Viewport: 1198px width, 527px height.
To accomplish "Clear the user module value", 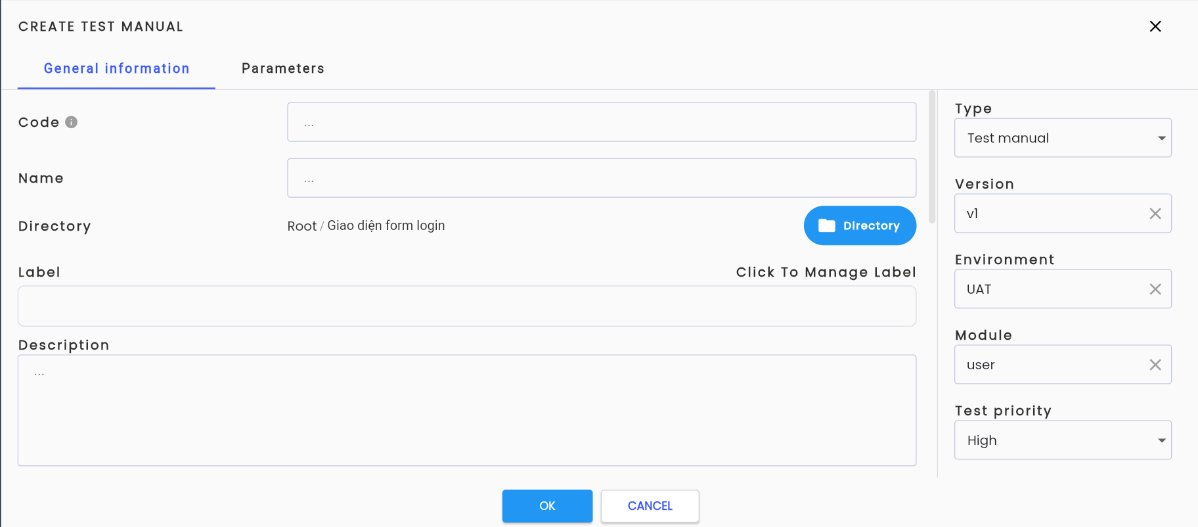I will 1155,365.
